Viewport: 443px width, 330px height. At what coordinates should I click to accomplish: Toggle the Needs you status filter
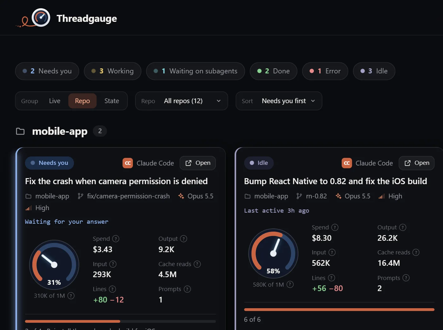tap(47, 71)
